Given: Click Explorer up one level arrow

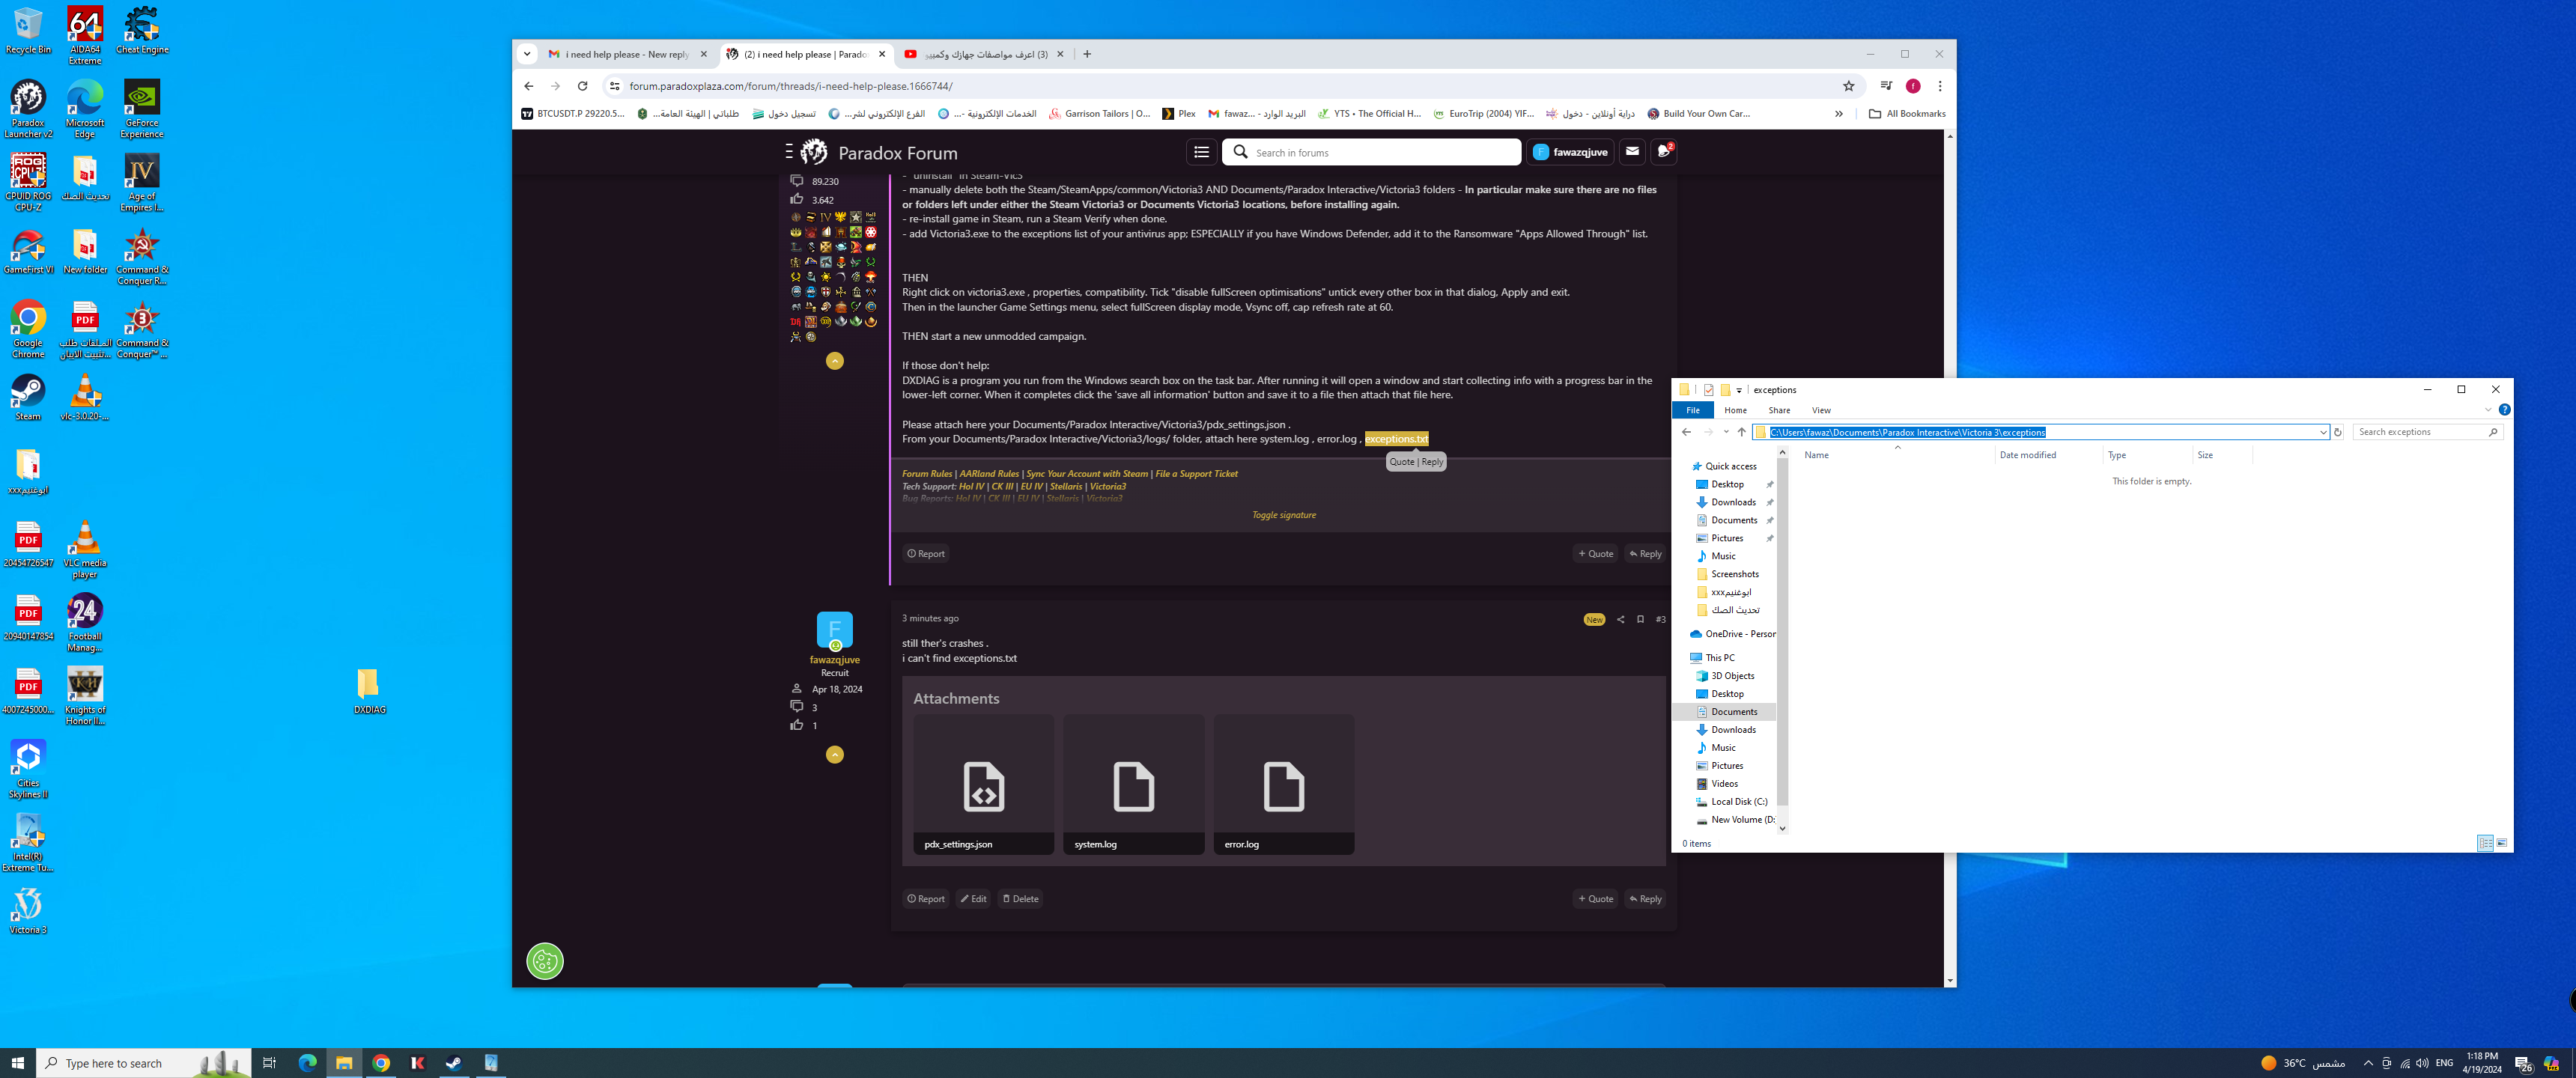Looking at the screenshot, I should 1741,432.
